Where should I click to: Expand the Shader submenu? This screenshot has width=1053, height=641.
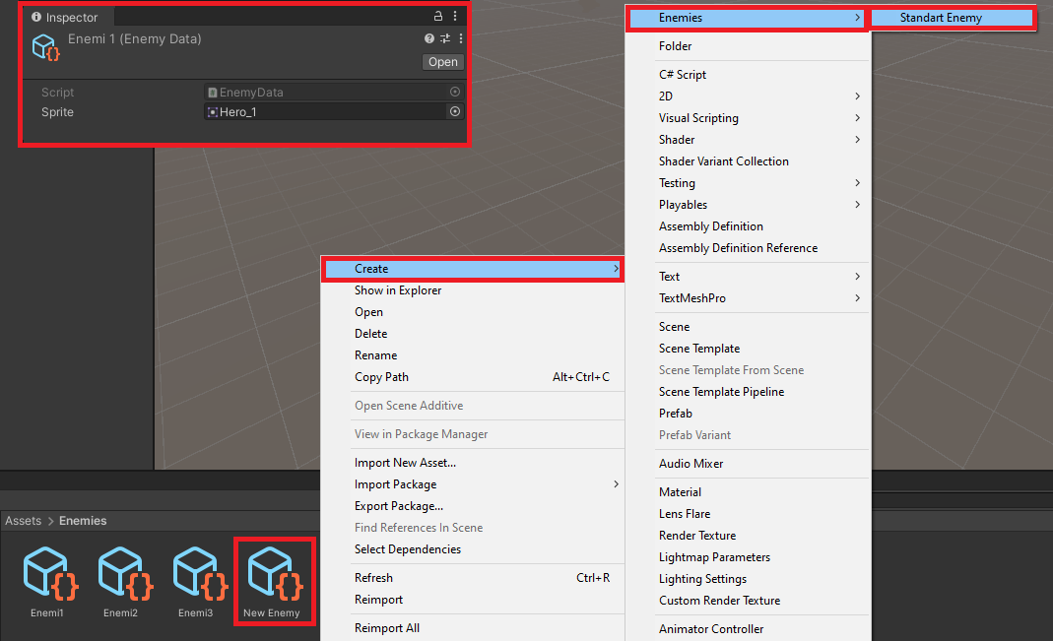click(748, 140)
